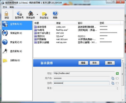Click the keyboard icon beside 密码

(x=117, y=83)
